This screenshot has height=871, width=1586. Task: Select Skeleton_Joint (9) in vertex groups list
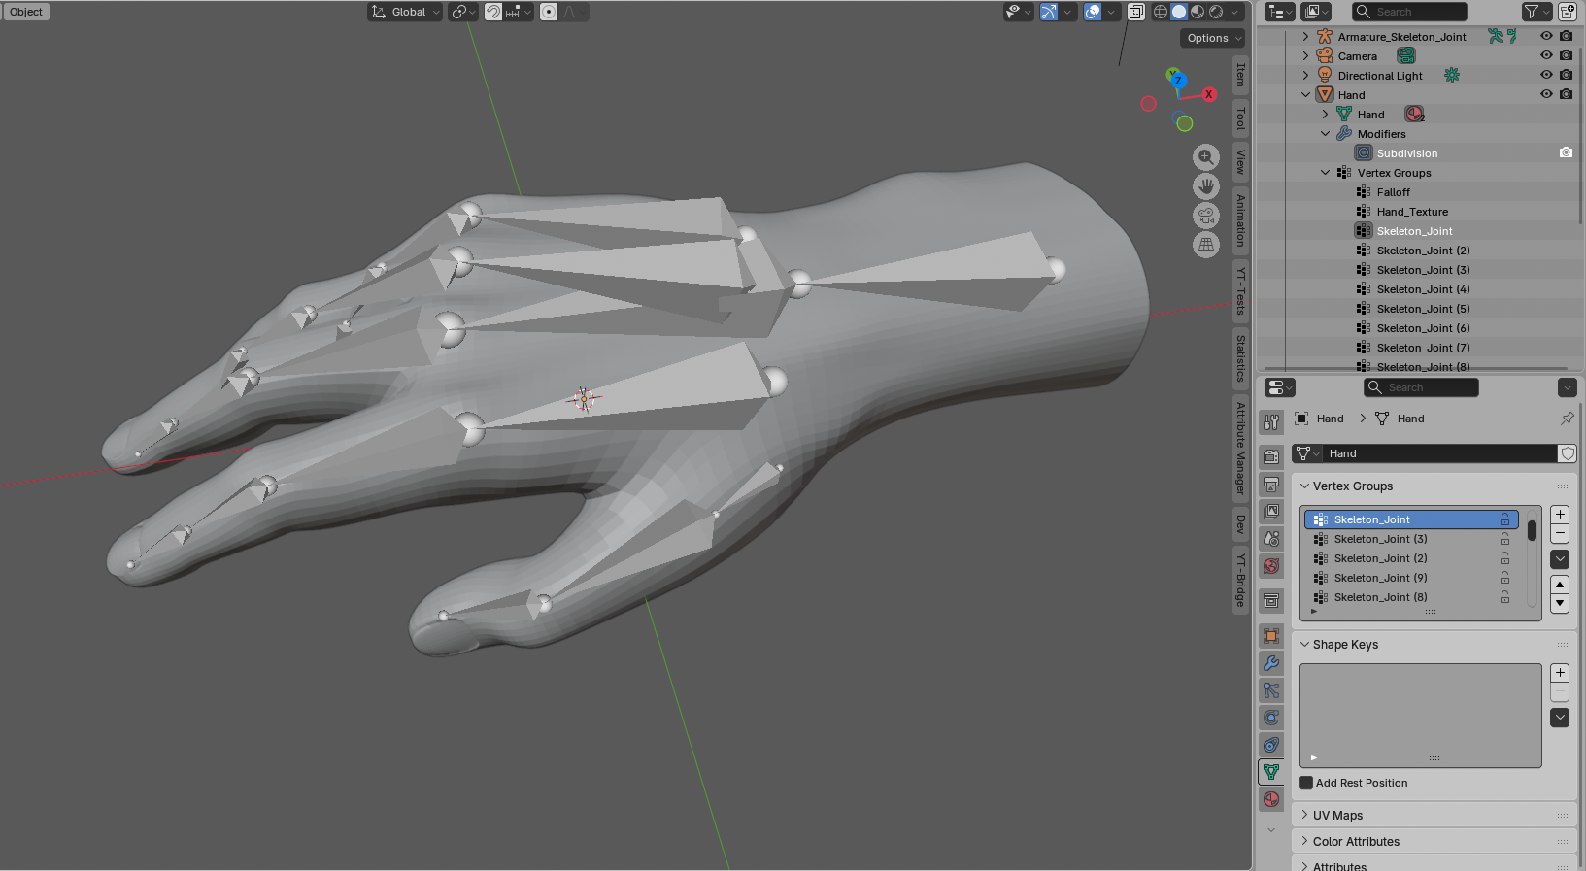click(1380, 578)
